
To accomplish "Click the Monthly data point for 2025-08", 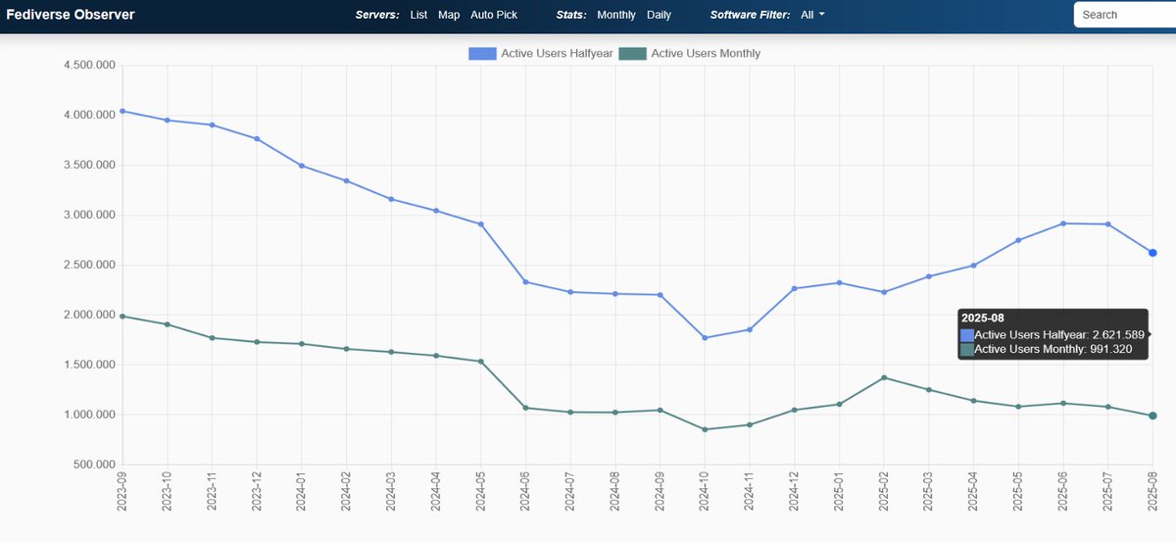I will coord(1152,416).
